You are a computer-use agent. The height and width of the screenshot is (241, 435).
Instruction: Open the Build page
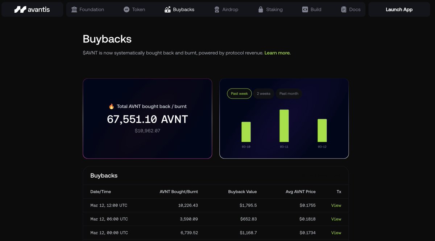[312, 9]
